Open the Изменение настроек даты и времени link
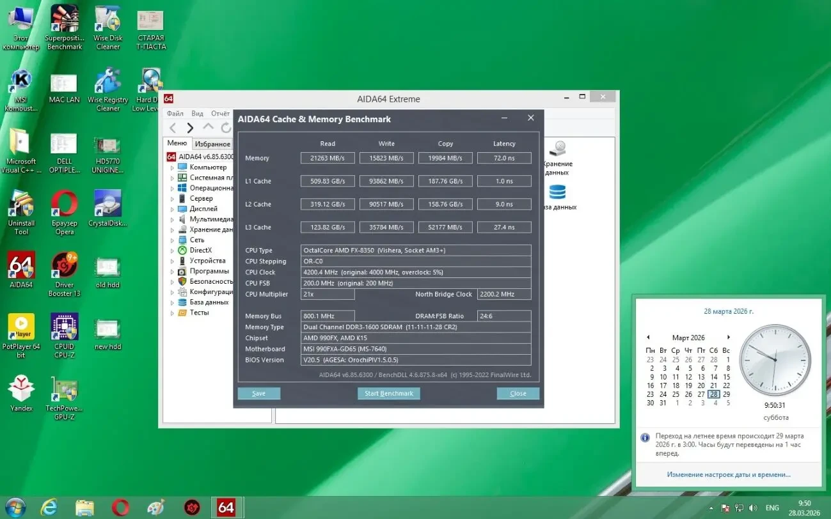The width and height of the screenshot is (831, 519). pos(729,474)
